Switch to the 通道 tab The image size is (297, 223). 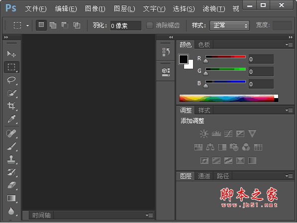coord(204,176)
